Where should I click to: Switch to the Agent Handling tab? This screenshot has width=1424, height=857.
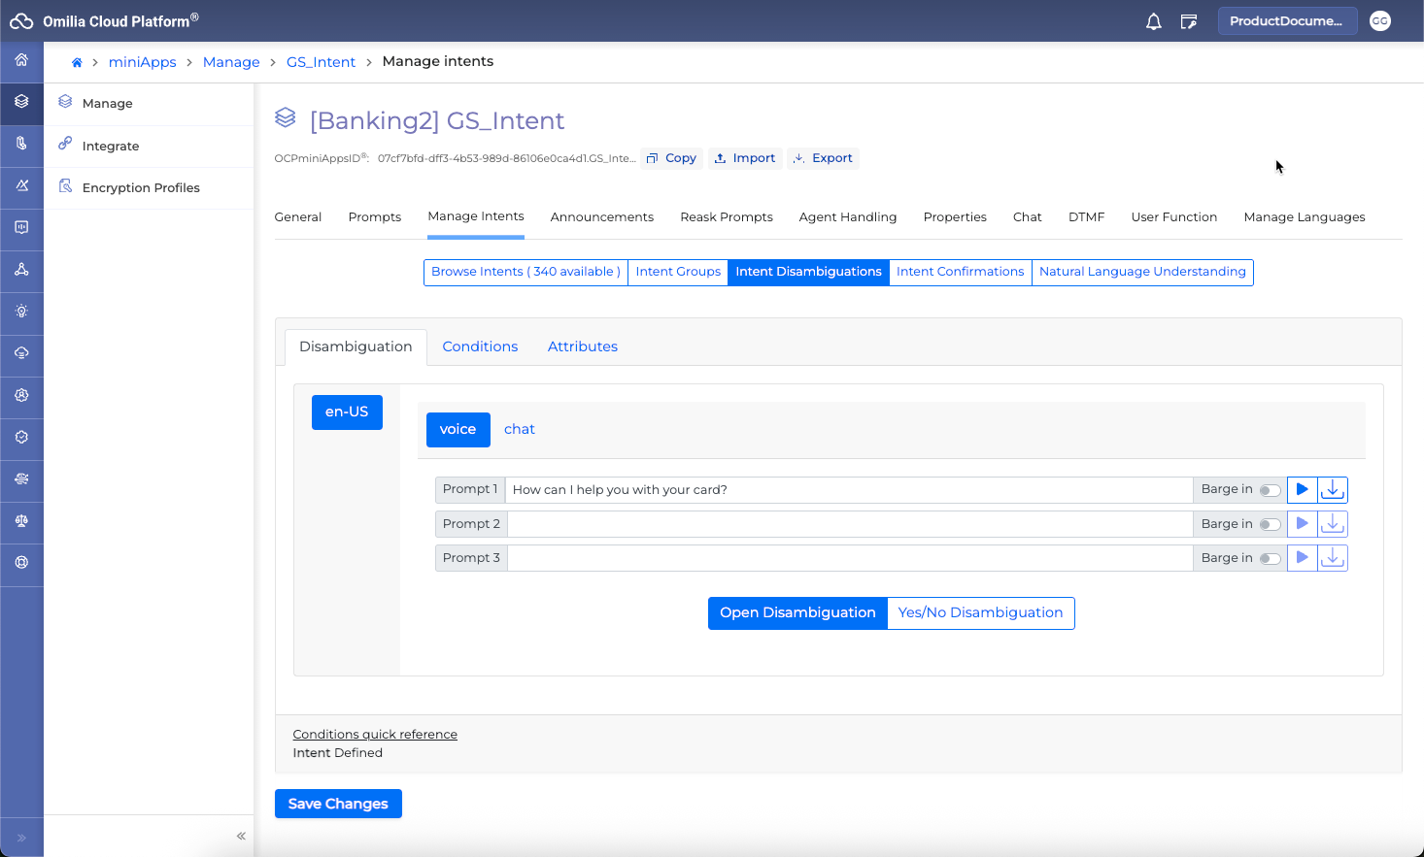pos(847,217)
